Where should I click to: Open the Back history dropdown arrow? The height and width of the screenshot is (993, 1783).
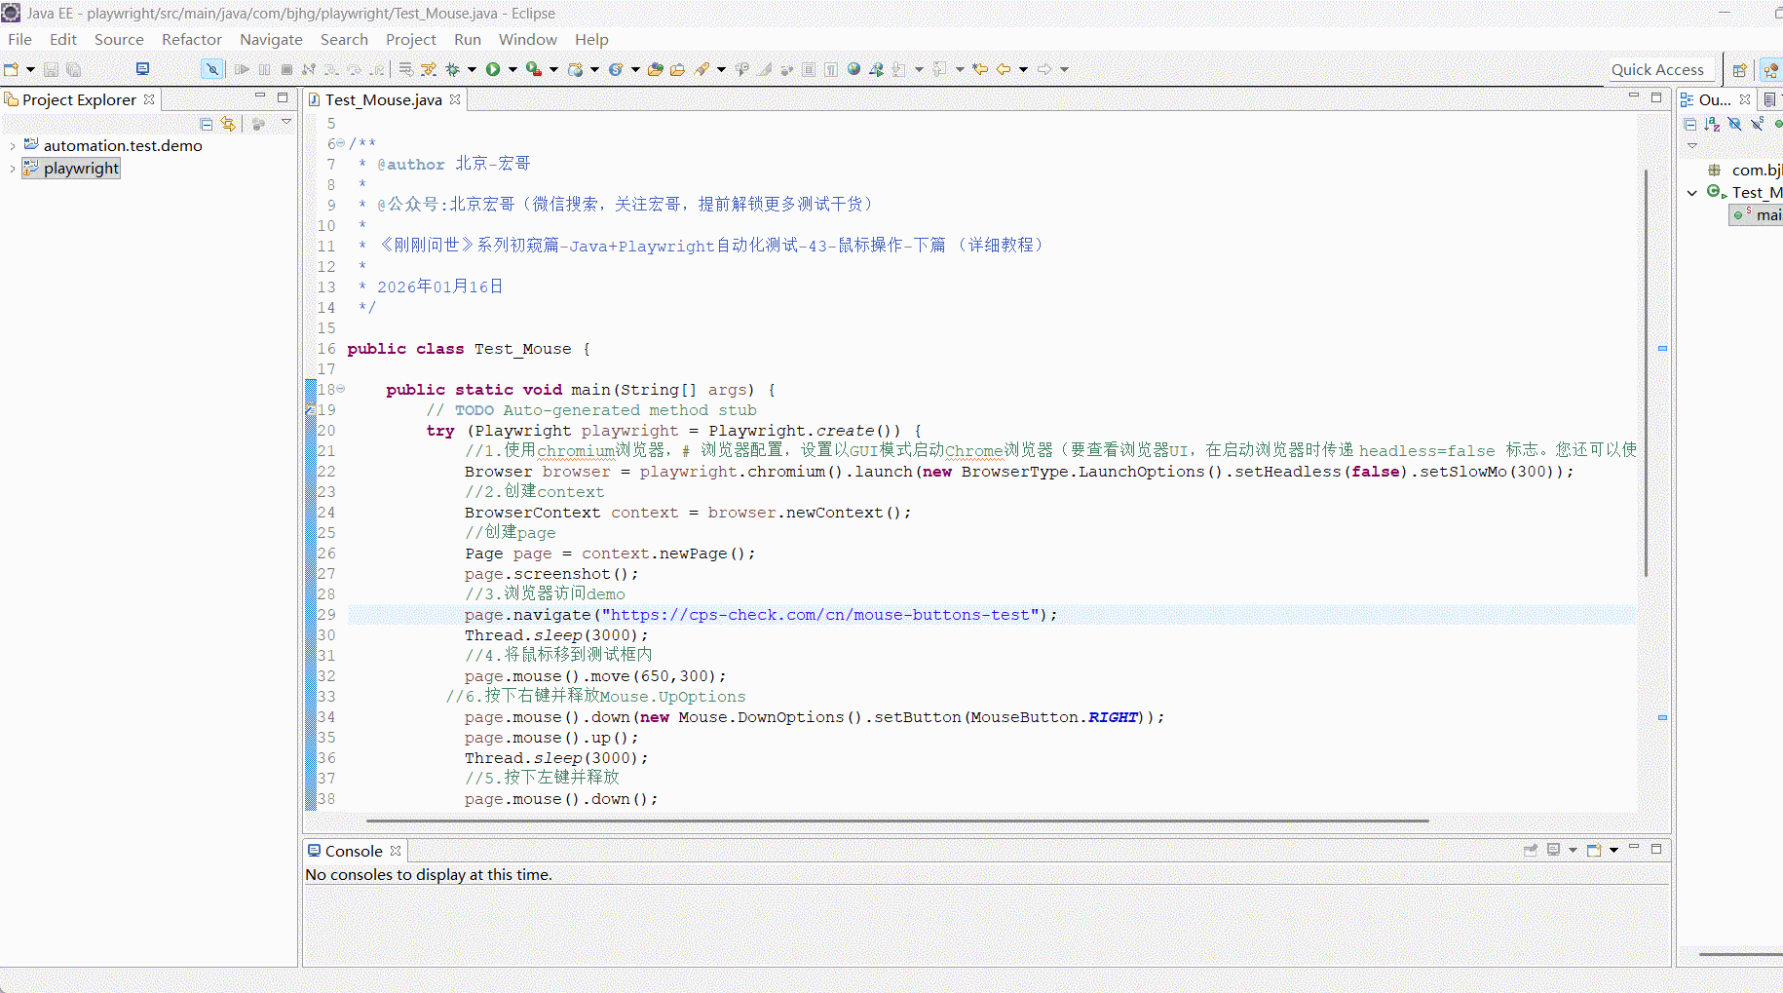coord(1023,69)
